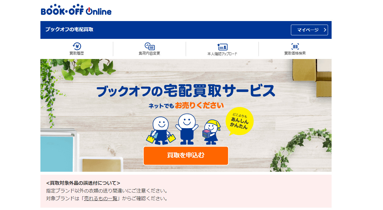This screenshot has width=383, height=210.
Task: Select the 買取履歴 text label
Action: coord(77,53)
